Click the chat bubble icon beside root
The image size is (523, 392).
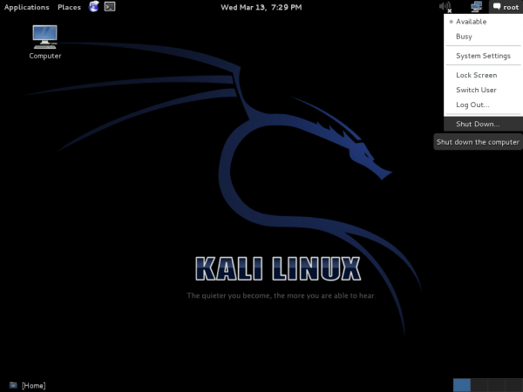pyautogui.click(x=497, y=7)
